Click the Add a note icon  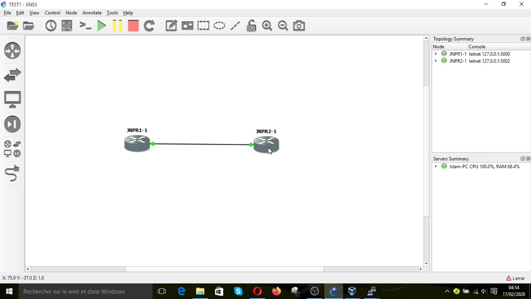click(171, 26)
